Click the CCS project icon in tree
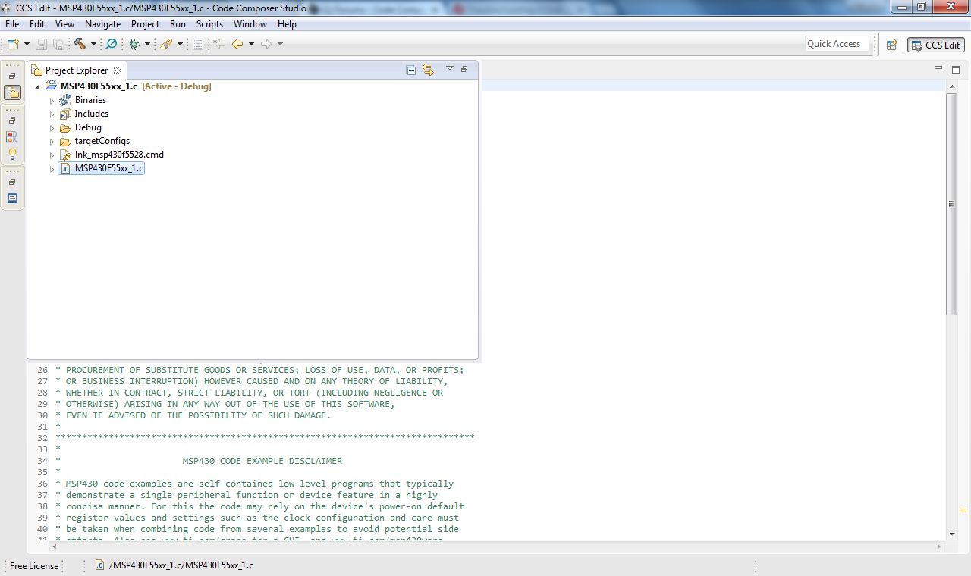The image size is (971, 576). [52, 86]
